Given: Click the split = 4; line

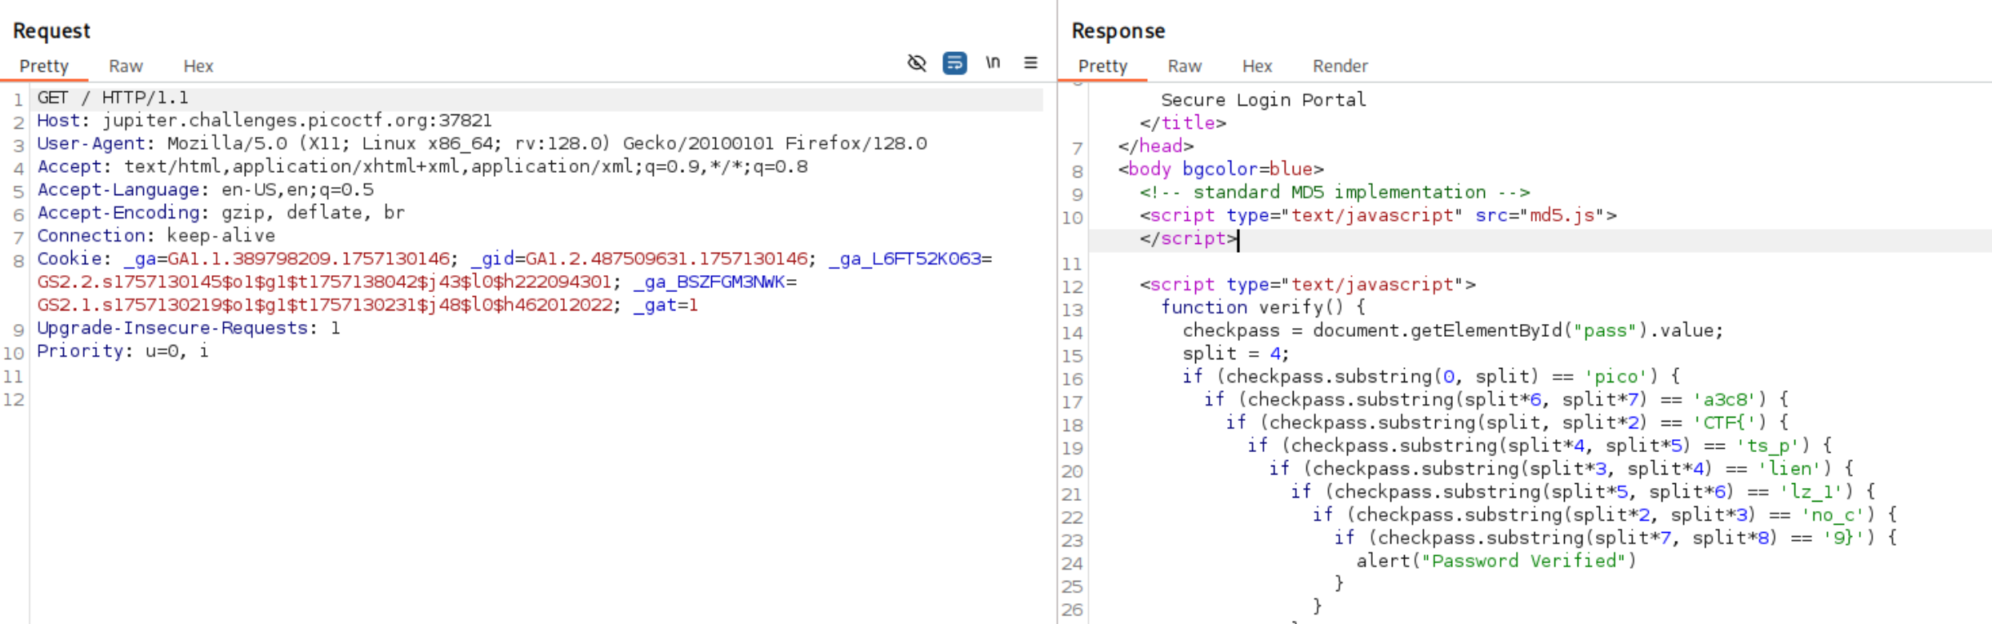Looking at the screenshot, I should (x=1236, y=354).
